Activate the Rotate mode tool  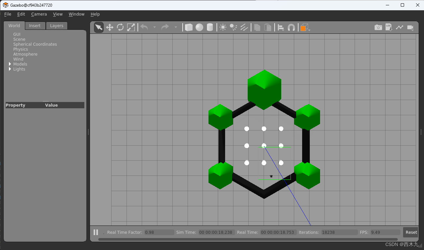point(120,27)
